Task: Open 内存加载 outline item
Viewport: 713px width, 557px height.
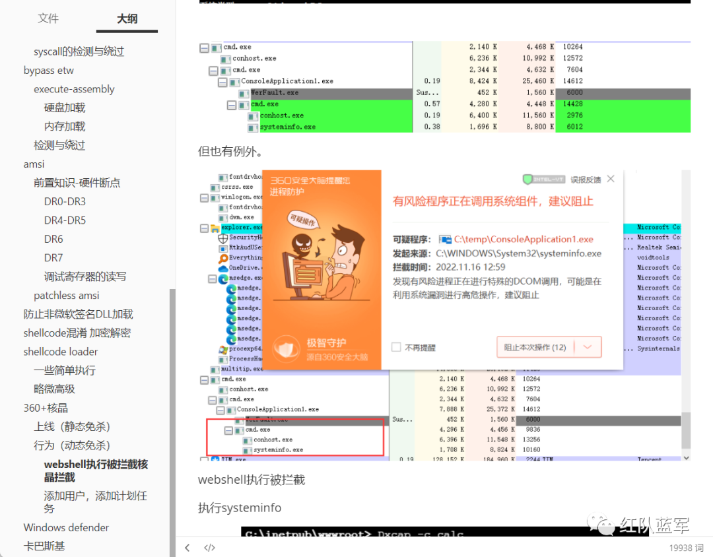Action: point(65,127)
